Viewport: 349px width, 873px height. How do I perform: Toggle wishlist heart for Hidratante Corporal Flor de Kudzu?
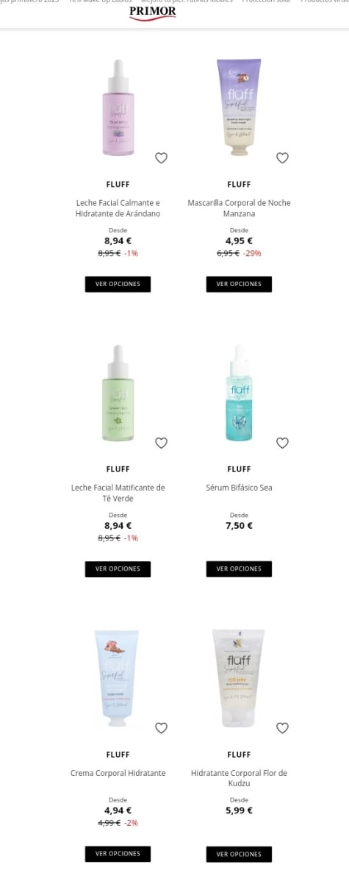(x=282, y=728)
